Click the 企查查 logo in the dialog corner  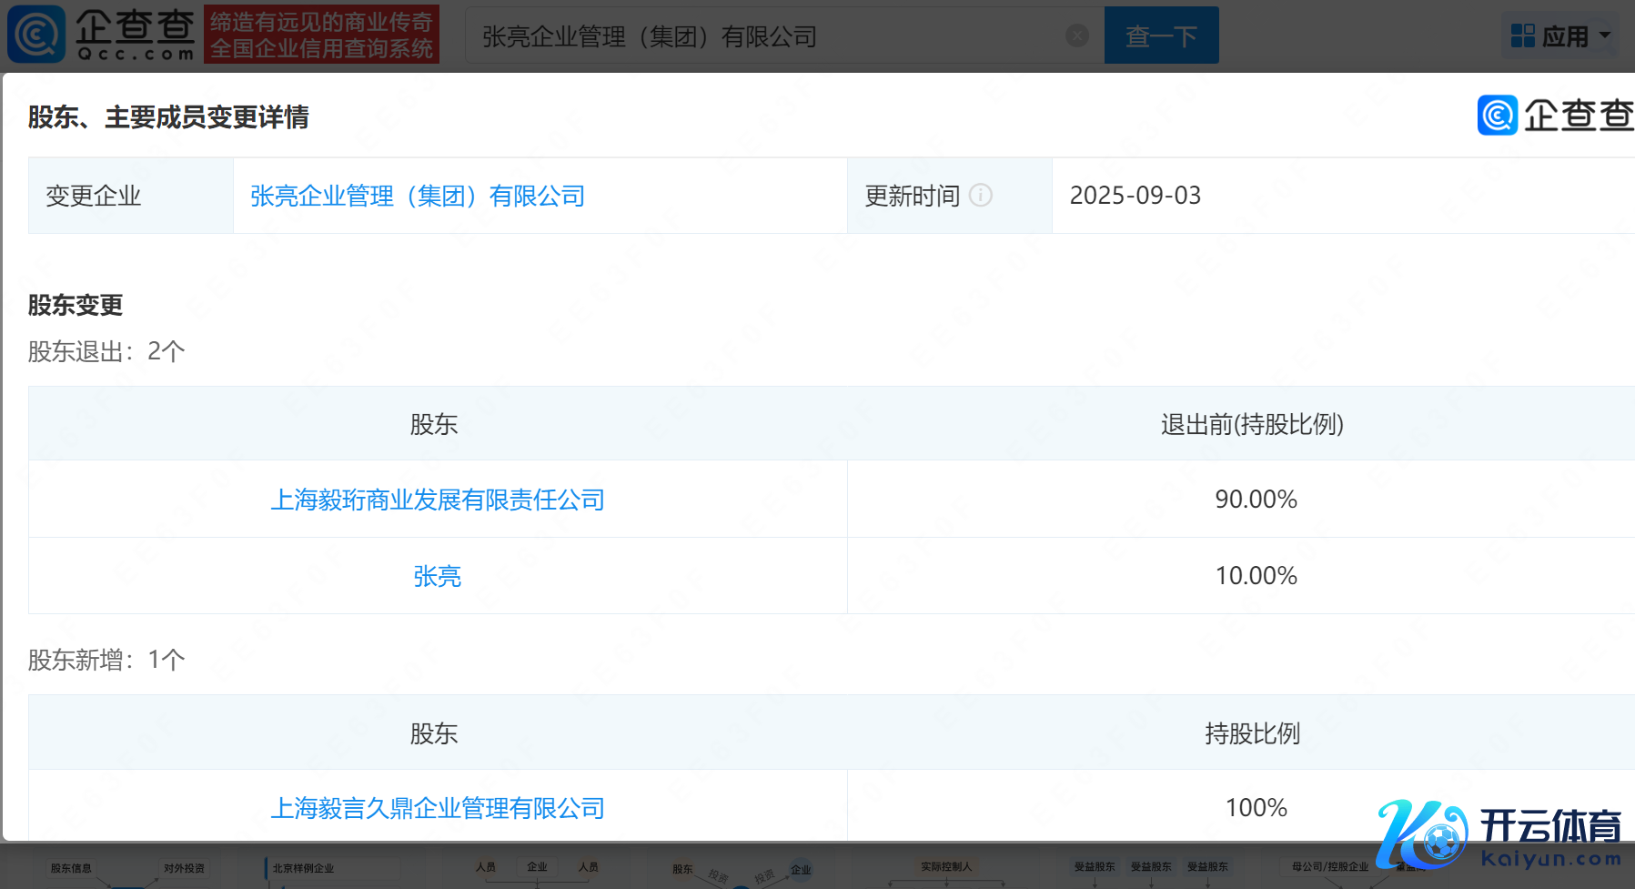(1555, 116)
